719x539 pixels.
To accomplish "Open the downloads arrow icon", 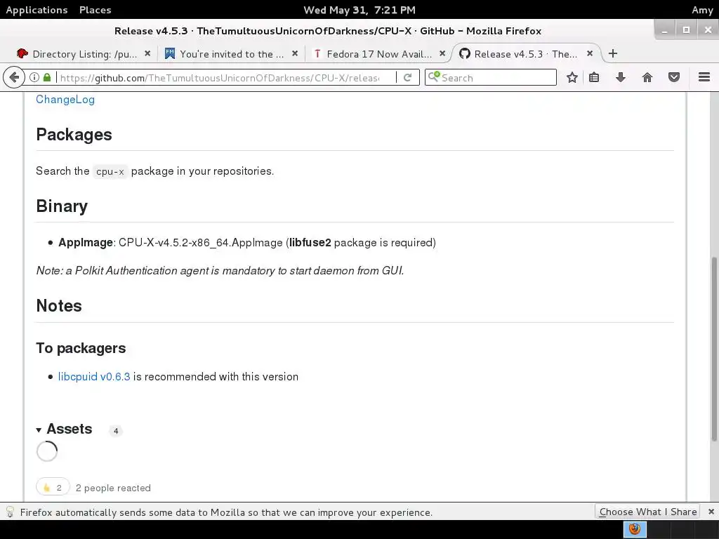I will 621,77.
